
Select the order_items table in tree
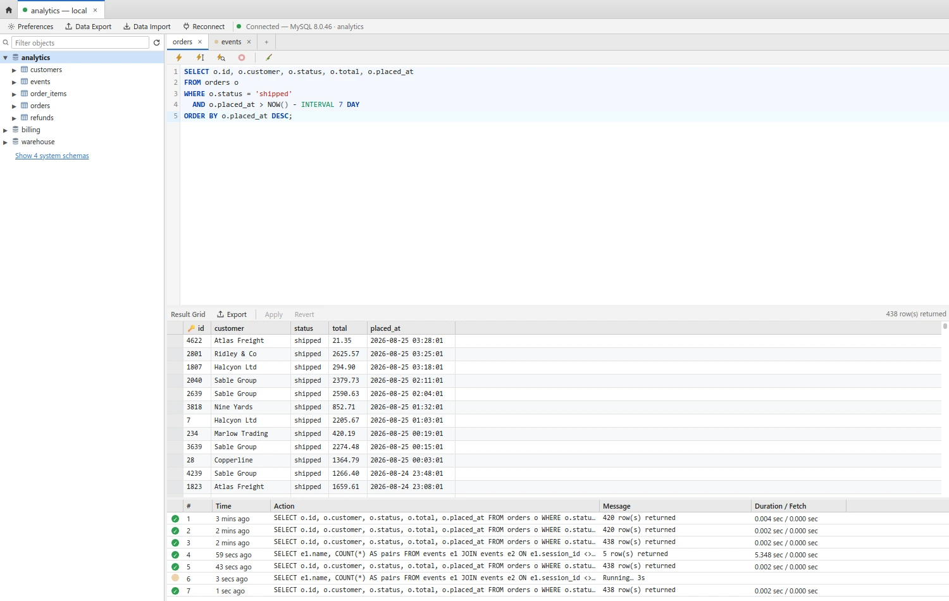point(48,94)
